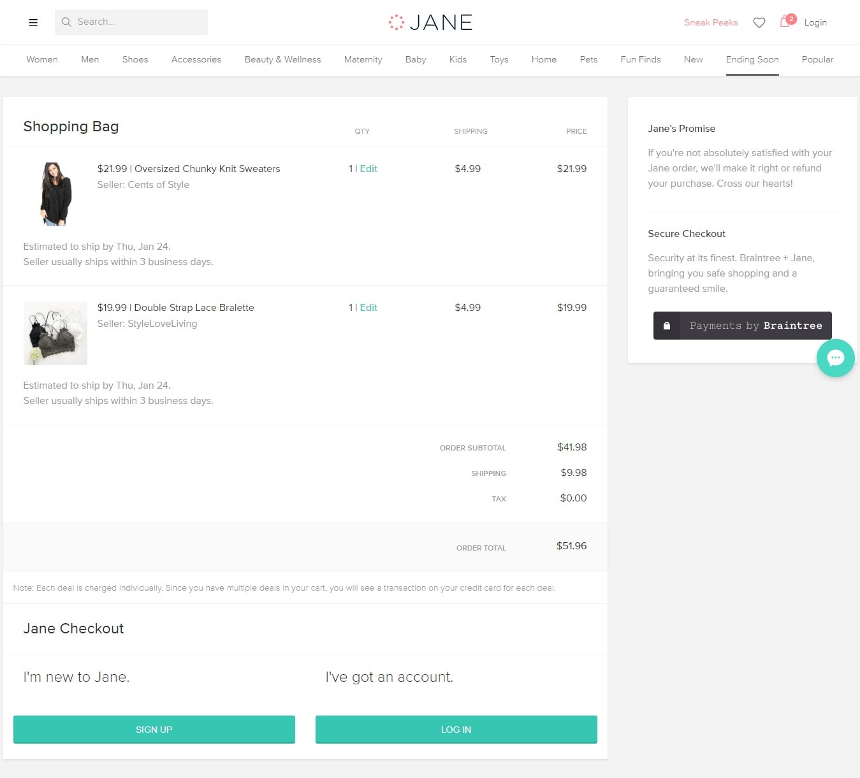860x778 pixels.
Task: Open the New category
Action: 693,59
